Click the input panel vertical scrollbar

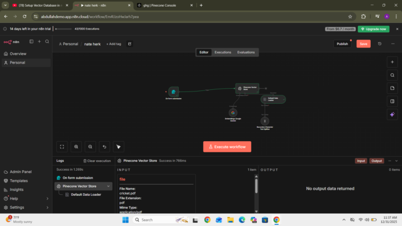point(256,187)
